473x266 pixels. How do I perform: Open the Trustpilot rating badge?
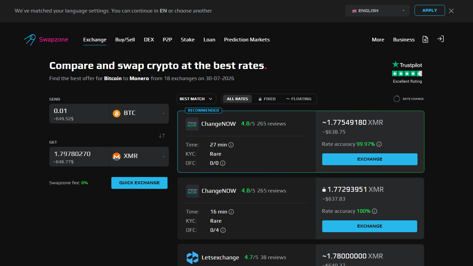[x=407, y=72]
